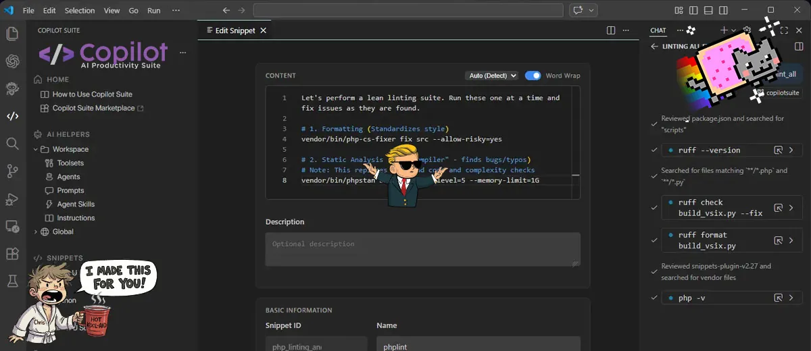Open How to Use Copilot Suite
The height and width of the screenshot is (351, 811).
(x=93, y=94)
